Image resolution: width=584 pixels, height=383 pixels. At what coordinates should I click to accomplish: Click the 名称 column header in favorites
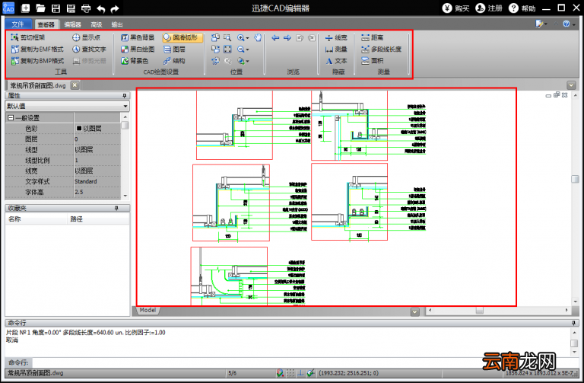pyautogui.click(x=36, y=219)
